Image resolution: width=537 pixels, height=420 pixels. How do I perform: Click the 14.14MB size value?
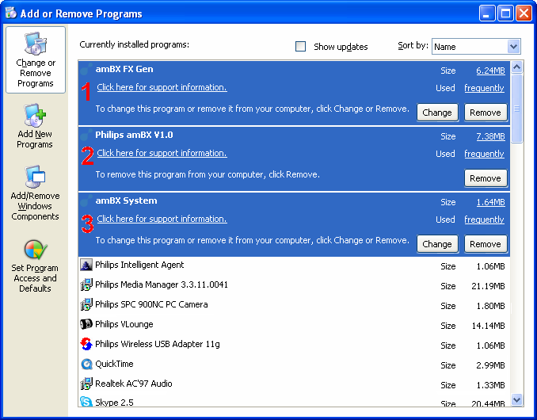coord(488,326)
